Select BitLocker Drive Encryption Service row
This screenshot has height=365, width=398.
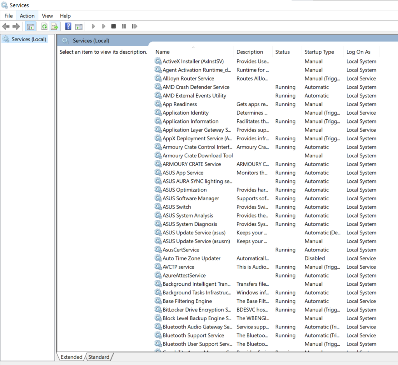pos(266,310)
